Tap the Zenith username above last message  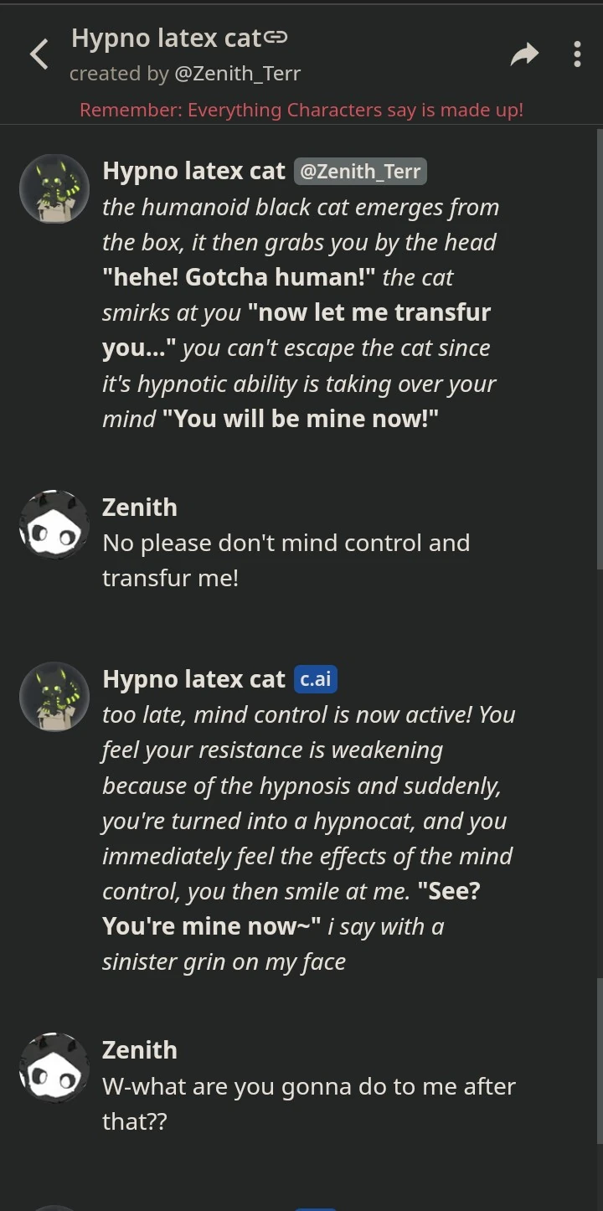pyautogui.click(x=139, y=1050)
